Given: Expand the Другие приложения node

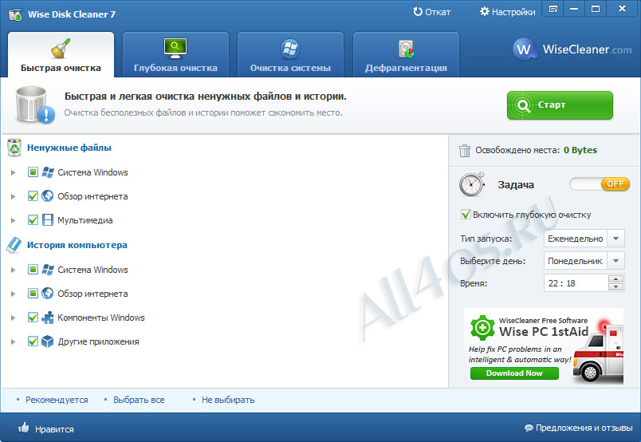Looking at the screenshot, I should tap(13, 341).
